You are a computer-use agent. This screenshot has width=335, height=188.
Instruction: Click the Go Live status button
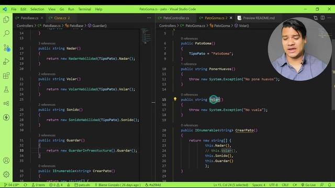(x=308, y=185)
